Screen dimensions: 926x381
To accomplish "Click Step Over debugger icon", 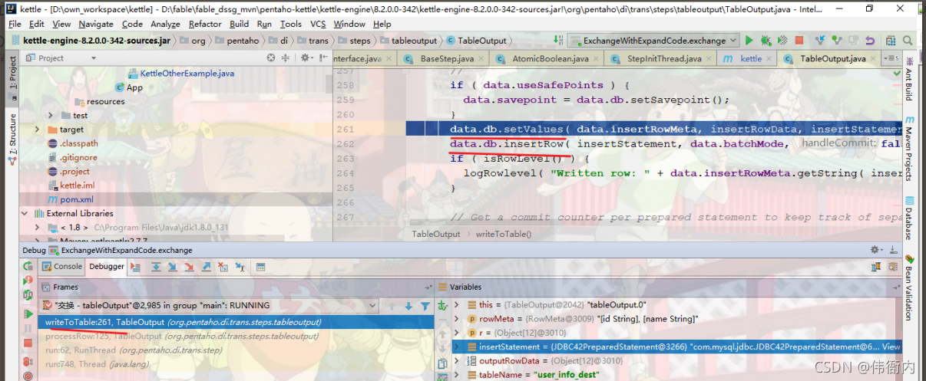I will tap(156, 267).
